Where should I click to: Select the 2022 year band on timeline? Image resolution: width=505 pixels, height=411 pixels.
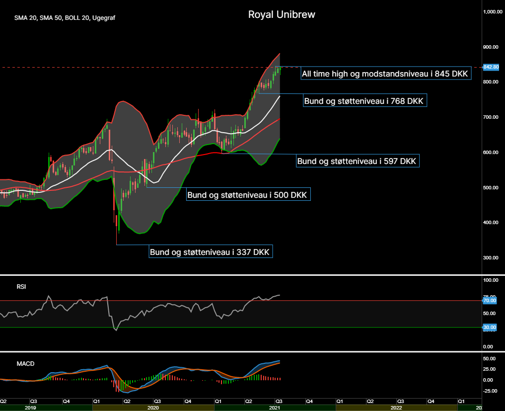(x=396, y=408)
